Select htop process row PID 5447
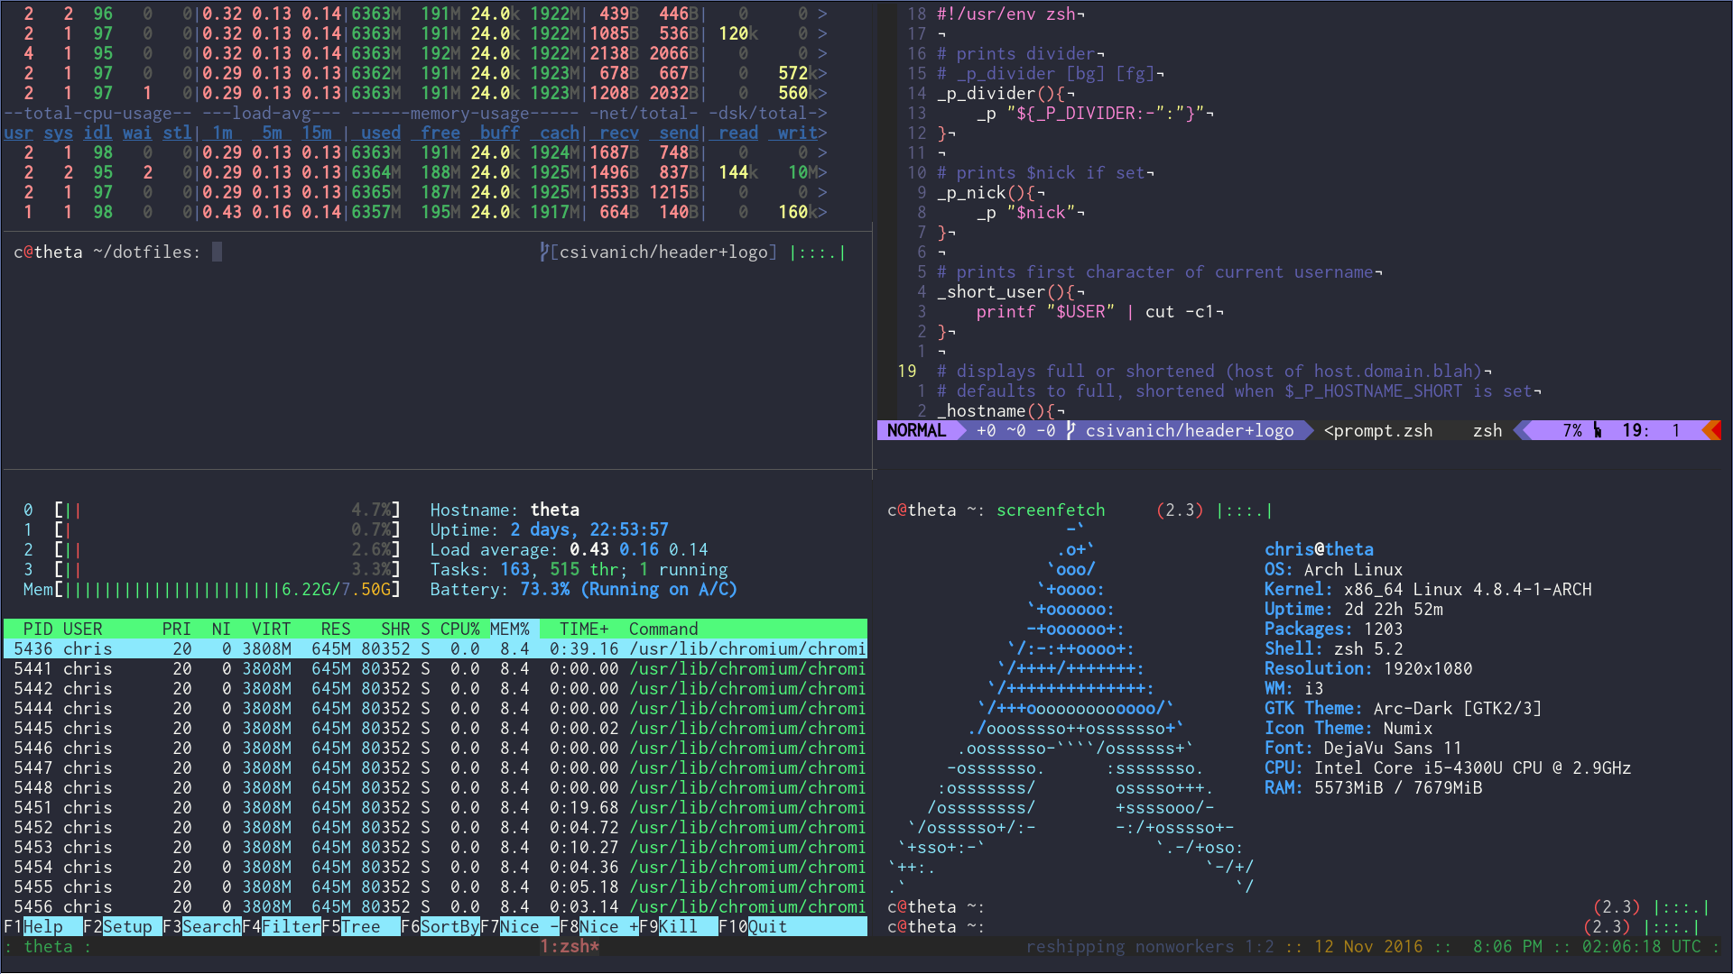Image resolution: width=1733 pixels, height=974 pixels. [x=435, y=767]
